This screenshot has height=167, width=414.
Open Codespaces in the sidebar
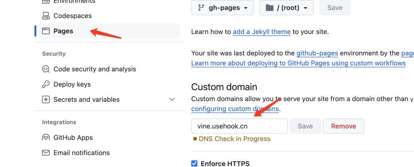click(72, 16)
